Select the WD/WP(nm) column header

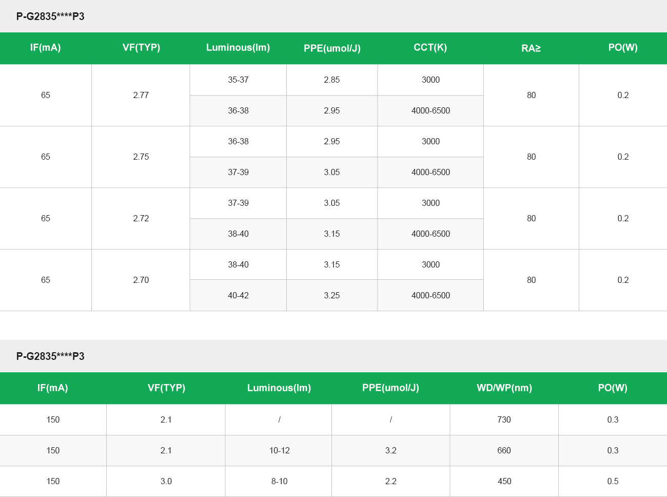[x=504, y=388]
